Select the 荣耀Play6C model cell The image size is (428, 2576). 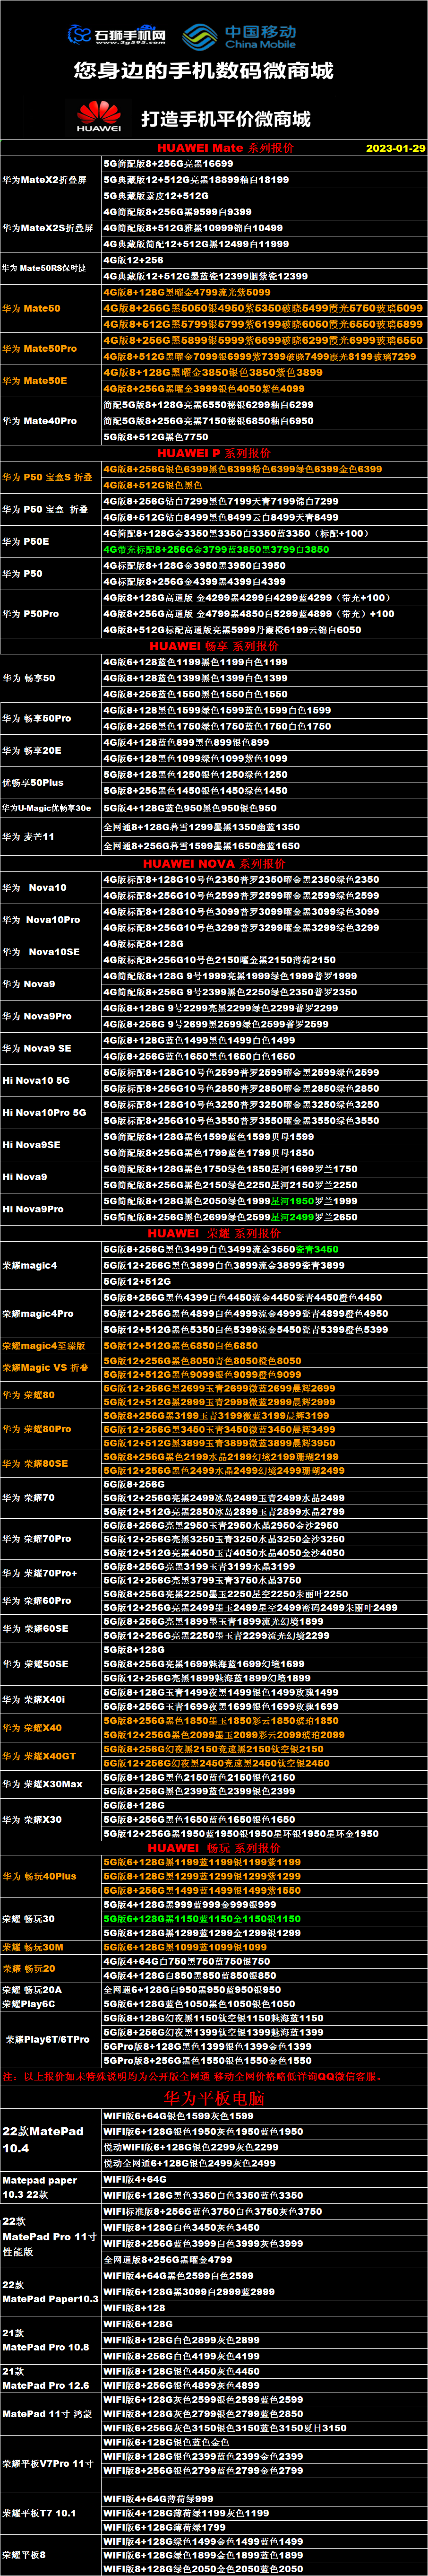tap(50, 2004)
